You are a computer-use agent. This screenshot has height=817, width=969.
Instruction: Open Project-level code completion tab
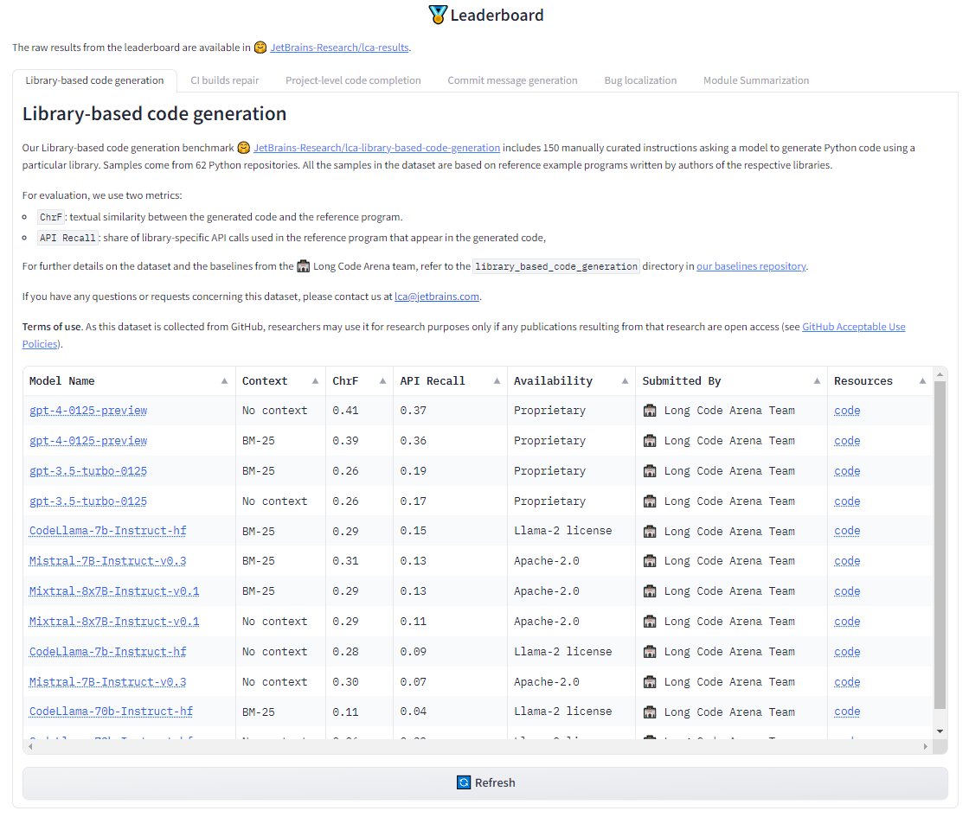pyautogui.click(x=353, y=80)
